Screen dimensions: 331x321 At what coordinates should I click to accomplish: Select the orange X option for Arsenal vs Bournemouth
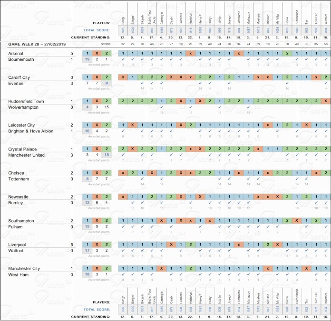[97, 53]
